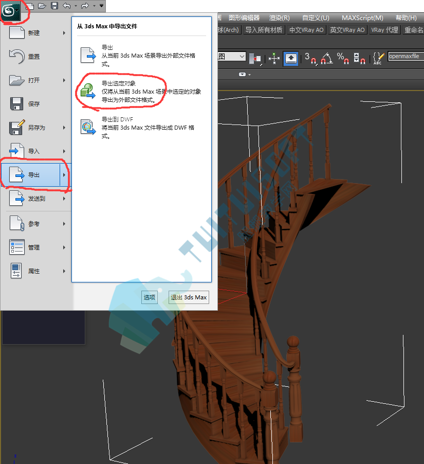This screenshot has height=464, width=424.
Task: Click the 新建 (New) menu entry
Action: click(36, 33)
